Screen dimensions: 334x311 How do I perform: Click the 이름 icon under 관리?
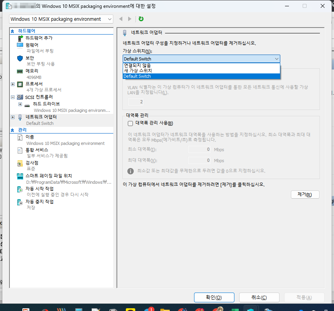(20, 137)
